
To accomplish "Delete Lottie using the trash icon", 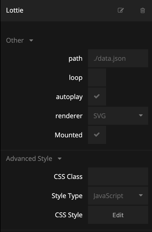I will click(142, 10).
